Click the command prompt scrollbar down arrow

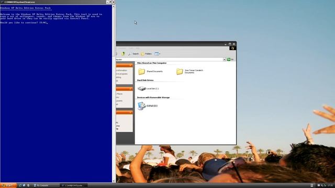pyautogui.click(x=114, y=181)
